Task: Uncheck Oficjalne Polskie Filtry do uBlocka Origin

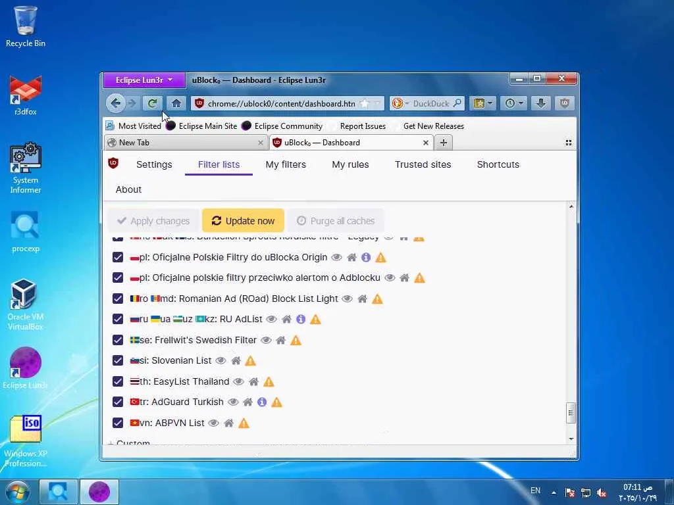Action: (x=118, y=257)
